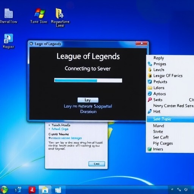This screenshot has height=194, width=194.
Task: Click the folder icon beside 'Lifors'
Action: pyautogui.click(x=150, y=88)
